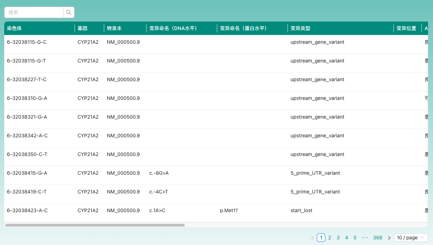The height and width of the screenshot is (245, 433).
Task: Click the 变异位置 column header
Action: tap(406, 29)
